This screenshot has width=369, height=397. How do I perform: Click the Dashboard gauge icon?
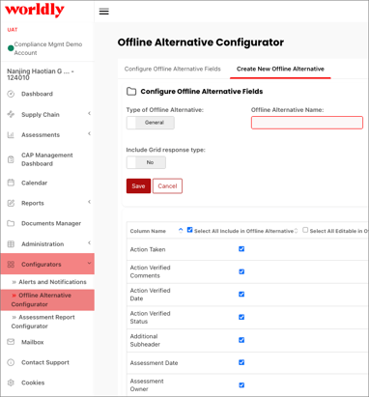click(x=11, y=94)
